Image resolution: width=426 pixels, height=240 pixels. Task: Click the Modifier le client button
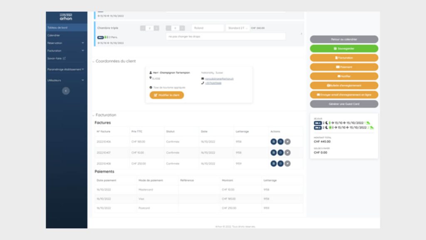[166, 95]
